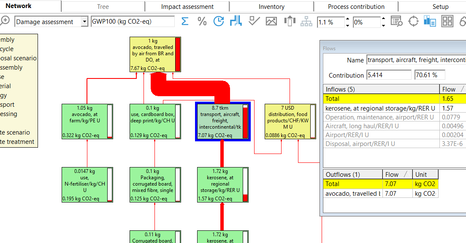This screenshot has height=243, width=466.
Task: Increase the 1.1 % cut-off value
Action: point(347,19)
